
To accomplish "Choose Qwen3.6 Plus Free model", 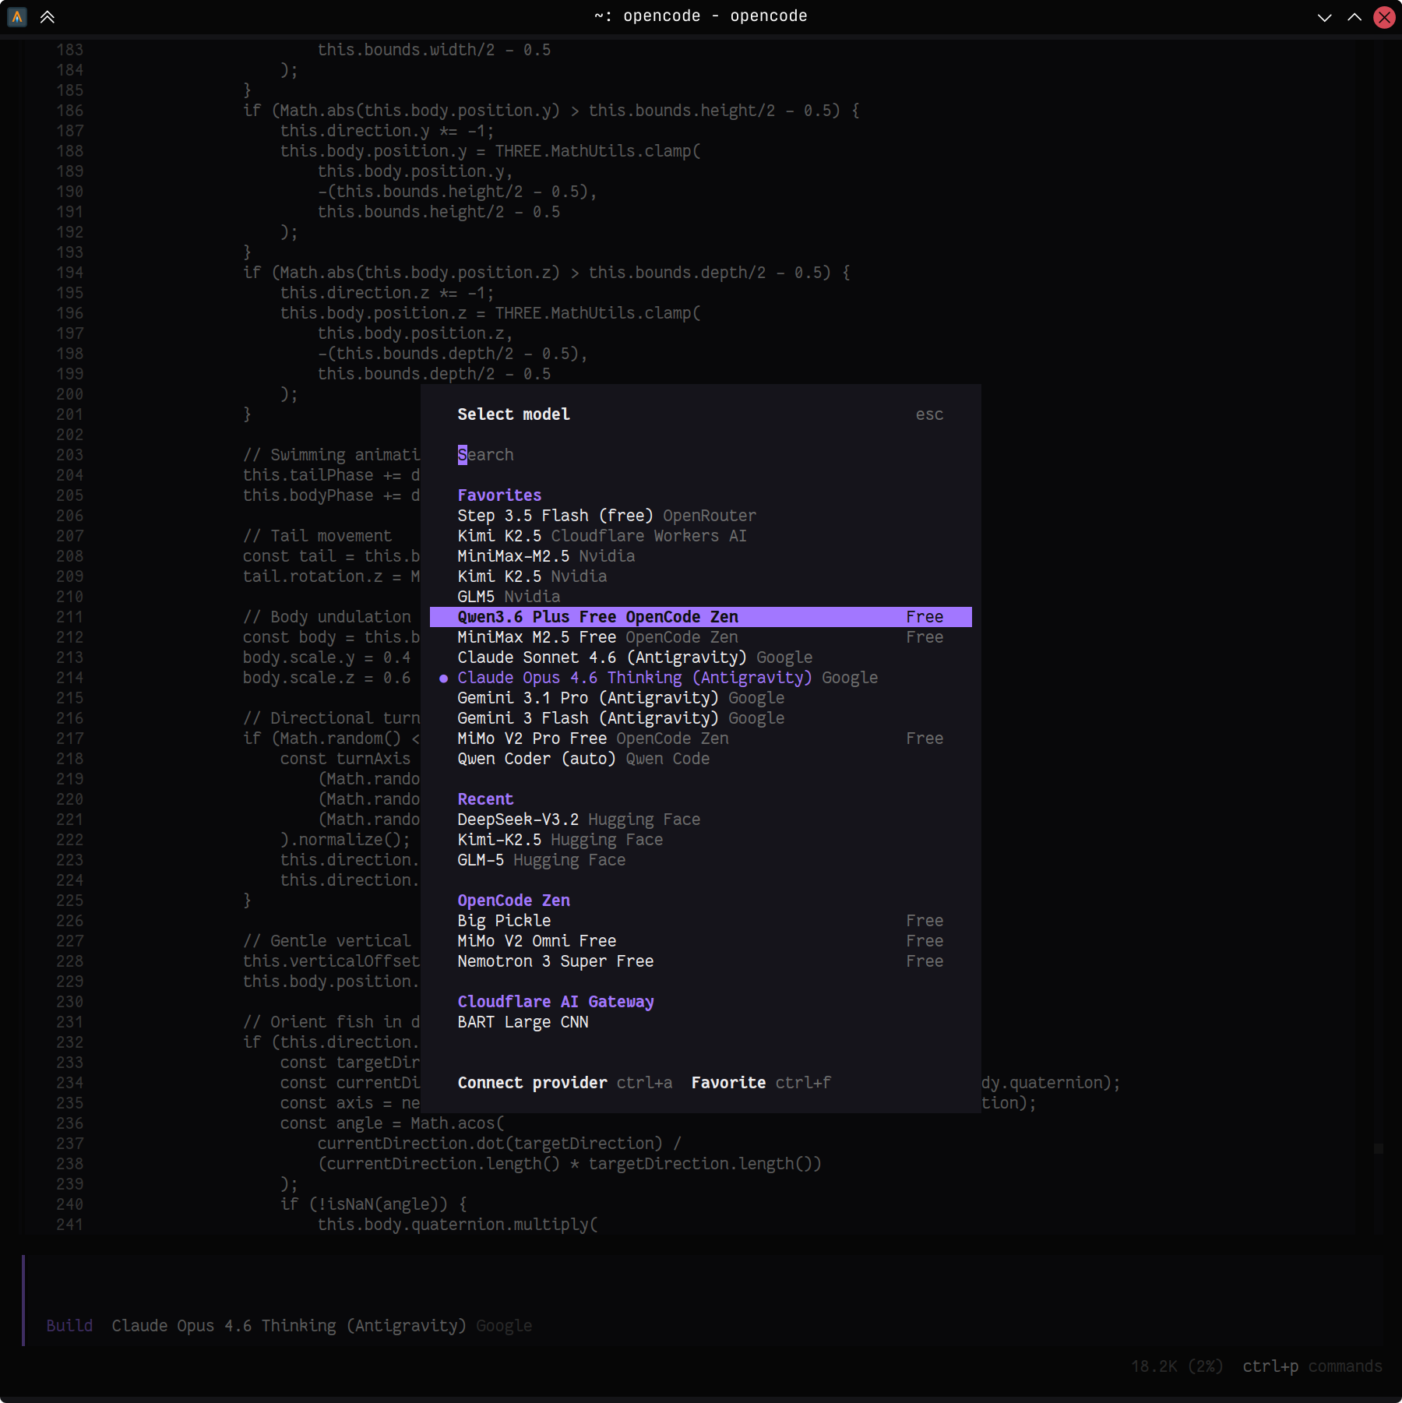I will pyautogui.click(x=597, y=617).
